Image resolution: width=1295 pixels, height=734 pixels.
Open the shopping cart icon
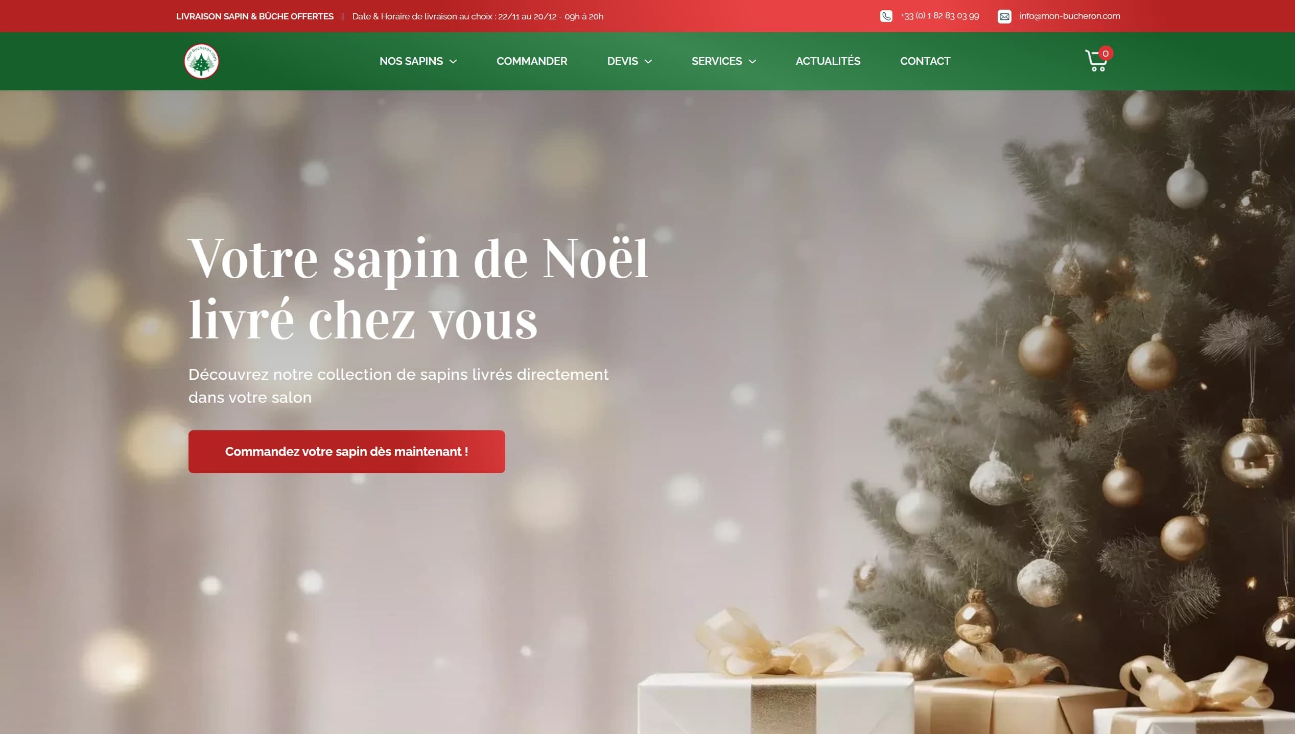coord(1095,61)
